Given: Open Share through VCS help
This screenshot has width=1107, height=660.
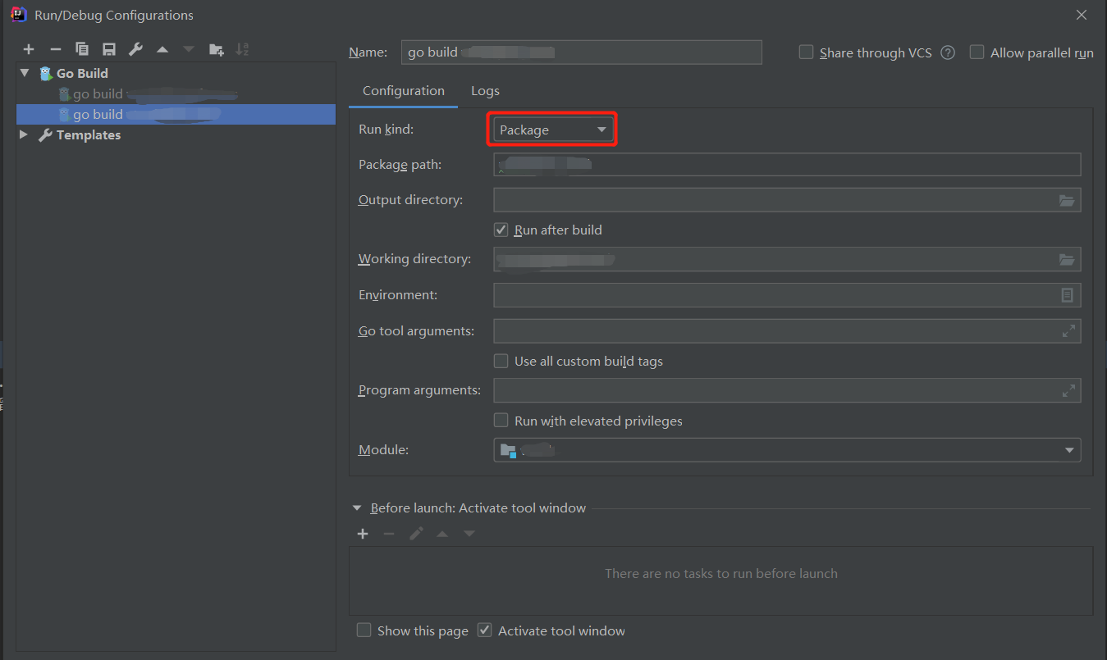Looking at the screenshot, I should click(948, 52).
